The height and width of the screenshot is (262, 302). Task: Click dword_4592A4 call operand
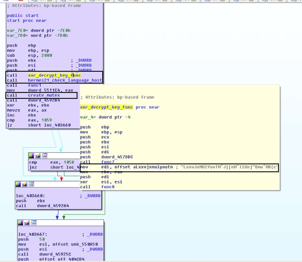(x=53, y=206)
